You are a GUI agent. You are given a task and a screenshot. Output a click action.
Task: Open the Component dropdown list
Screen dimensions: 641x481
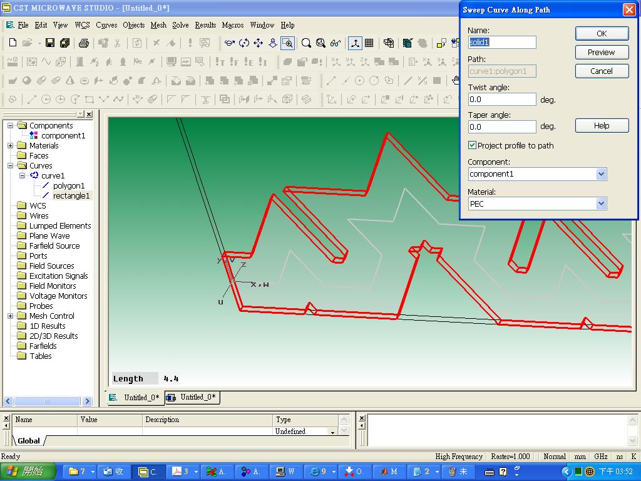[601, 174]
